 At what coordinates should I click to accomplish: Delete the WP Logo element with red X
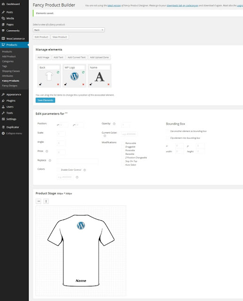coord(83,85)
